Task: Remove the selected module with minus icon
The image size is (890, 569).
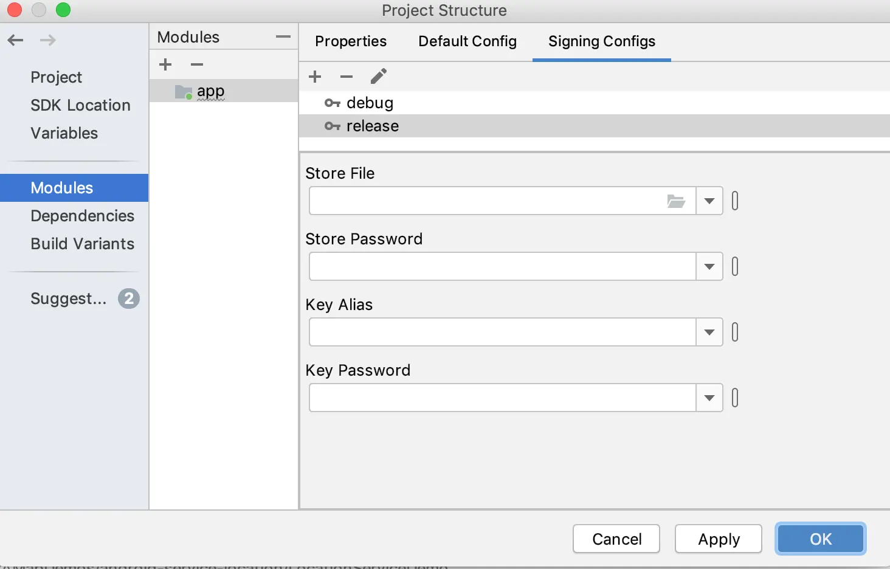Action: tap(196, 64)
